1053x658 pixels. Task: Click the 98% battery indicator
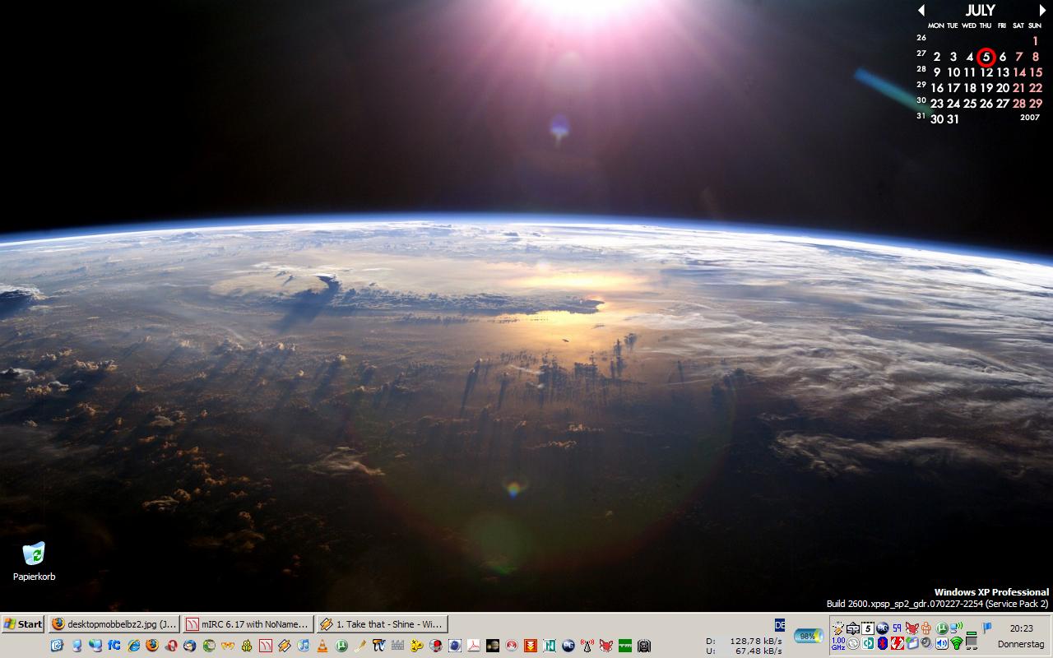tap(809, 636)
